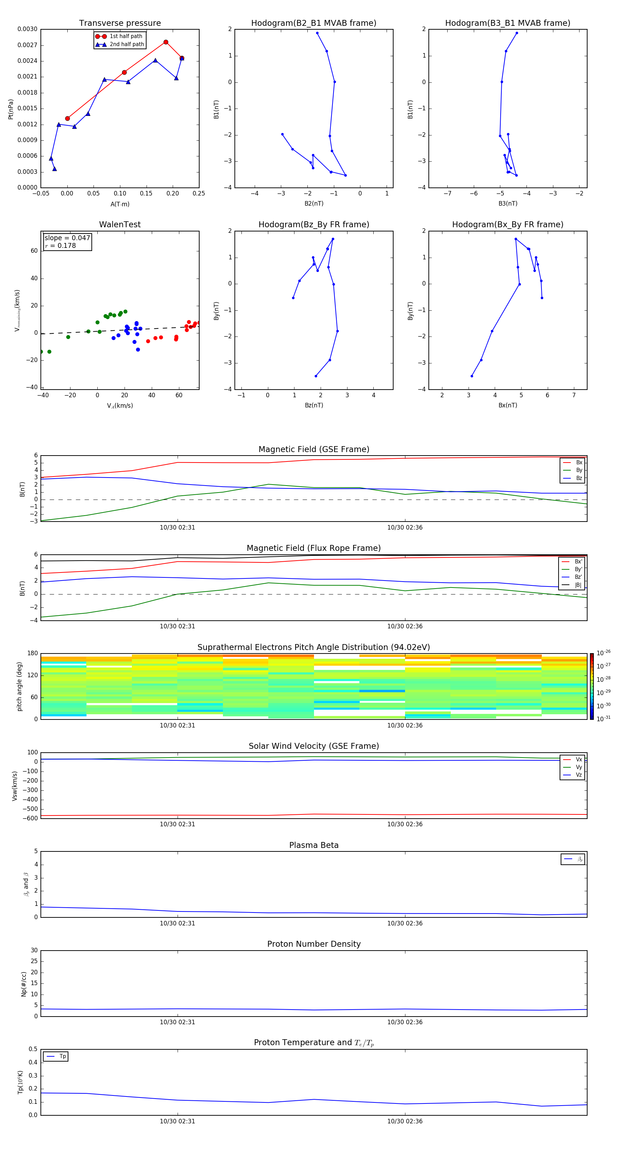Click '1st half path' legend entry
The width and height of the screenshot is (628, 1152).
(x=119, y=36)
